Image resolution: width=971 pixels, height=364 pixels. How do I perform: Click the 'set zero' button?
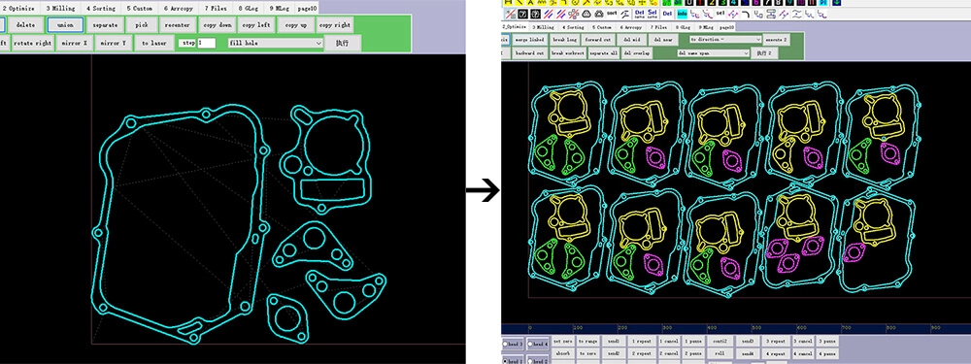coord(563,341)
